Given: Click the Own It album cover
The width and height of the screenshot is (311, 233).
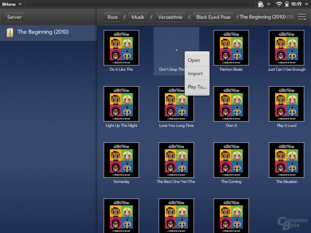Looking at the screenshot, I should pyautogui.click(x=231, y=104).
